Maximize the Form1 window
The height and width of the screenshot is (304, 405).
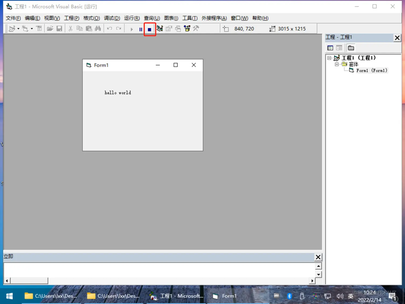(x=175, y=65)
